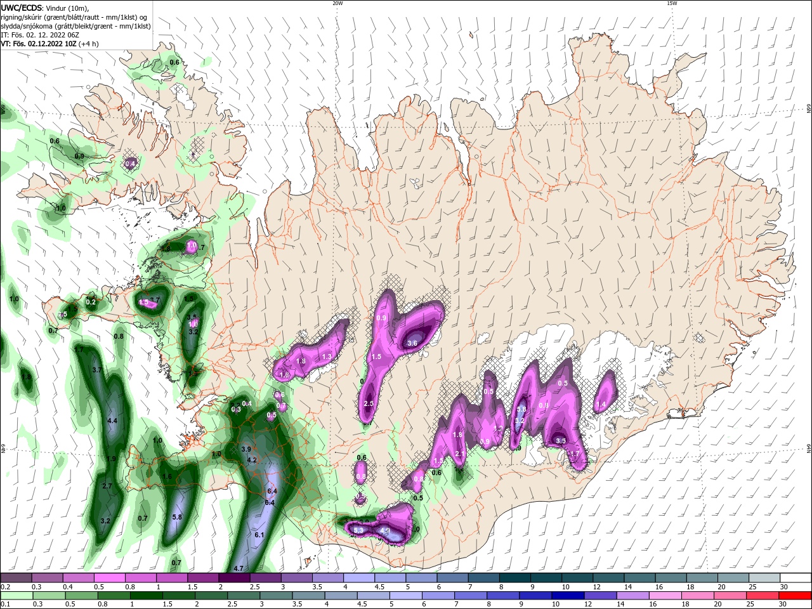Click the '1.9' rainfall value over the sea

tap(111, 459)
